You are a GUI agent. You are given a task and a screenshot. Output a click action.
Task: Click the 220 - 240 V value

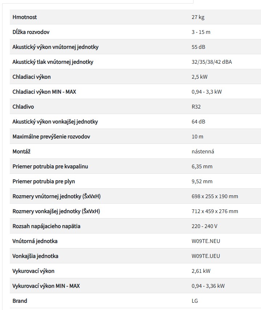pyautogui.click(x=204, y=226)
